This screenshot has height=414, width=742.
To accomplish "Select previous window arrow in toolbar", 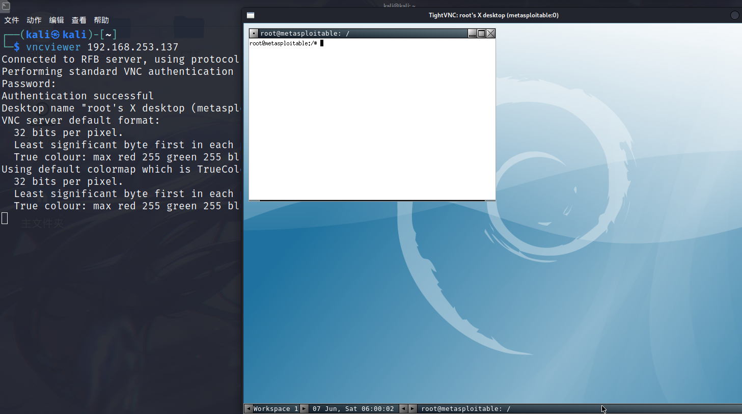I will coord(403,409).
